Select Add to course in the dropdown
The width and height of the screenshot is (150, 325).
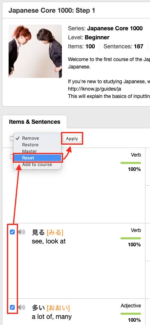(37, 164)
